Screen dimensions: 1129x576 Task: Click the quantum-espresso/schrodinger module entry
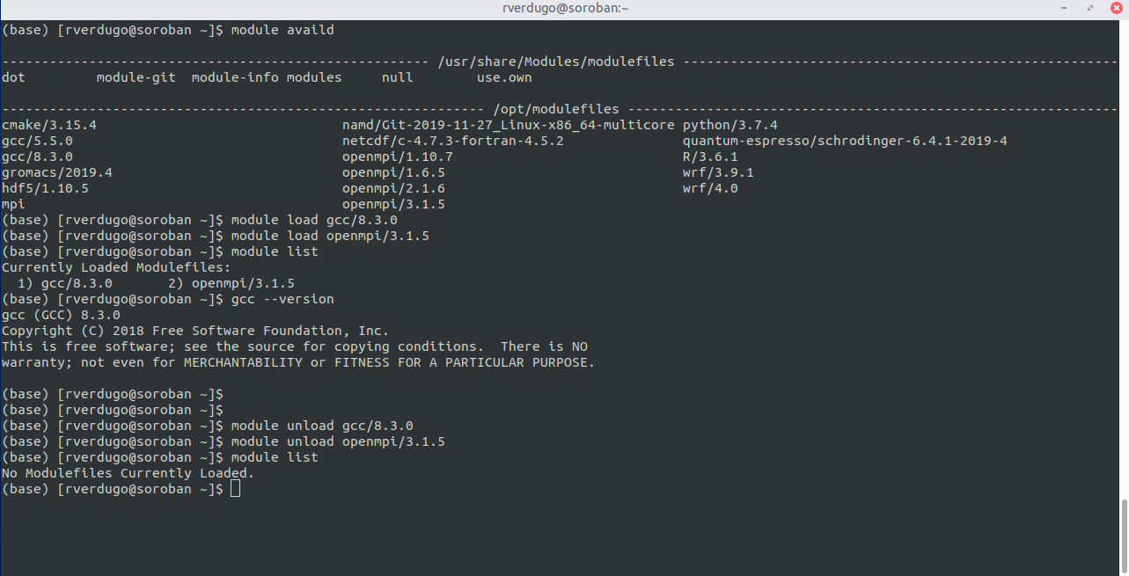847,140
